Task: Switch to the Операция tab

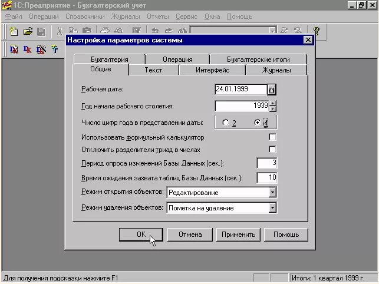Action: coord(177,60)
